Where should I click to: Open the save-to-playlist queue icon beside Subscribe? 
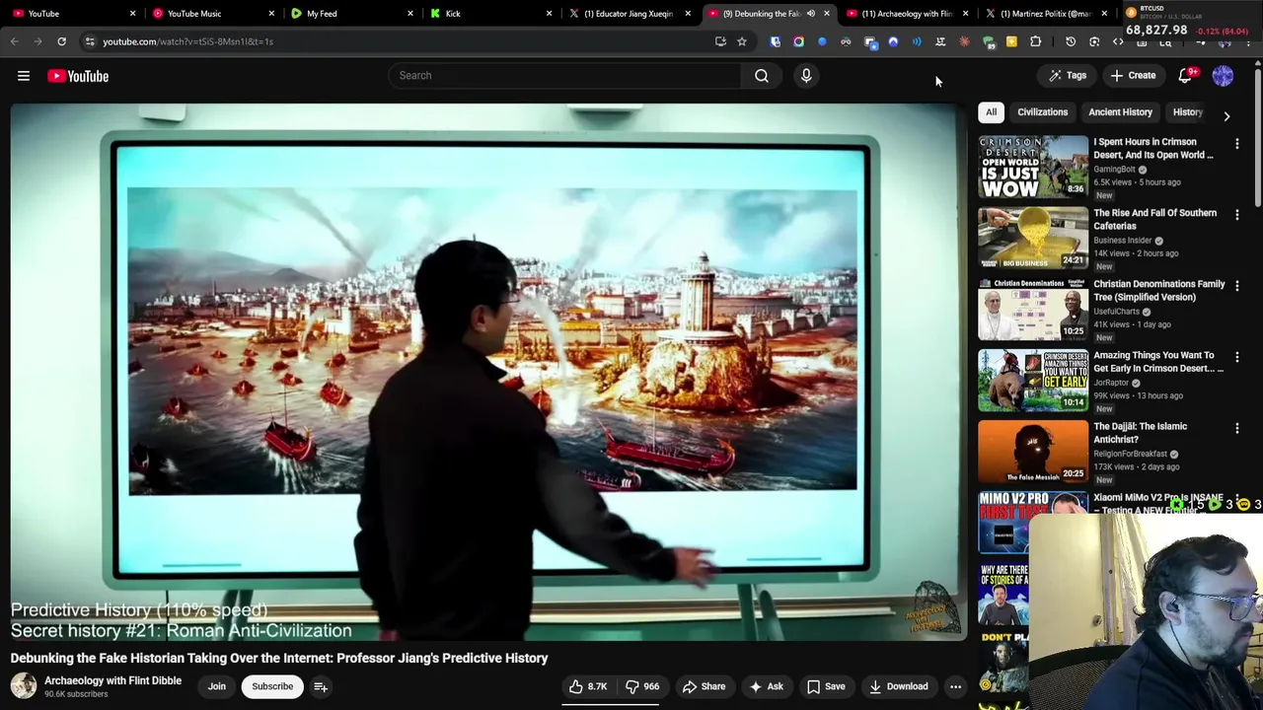point(321,686)
